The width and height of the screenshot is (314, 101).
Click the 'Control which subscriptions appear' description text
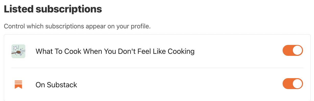(77, 26)
